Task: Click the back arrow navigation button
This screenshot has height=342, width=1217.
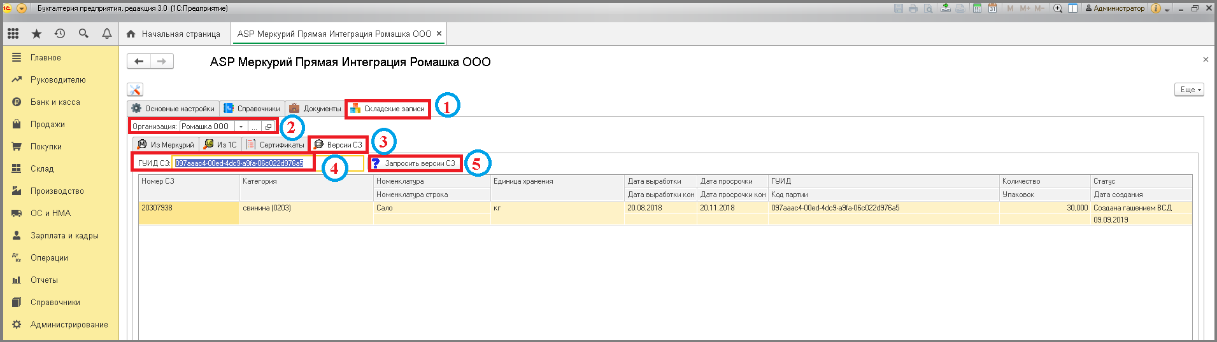Action: pos(139,61)
